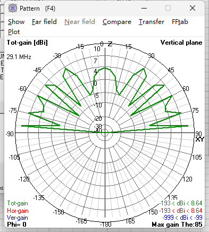Open the Transfer menu
This screenshot has height=232, width=209.
tap(152, 22)
